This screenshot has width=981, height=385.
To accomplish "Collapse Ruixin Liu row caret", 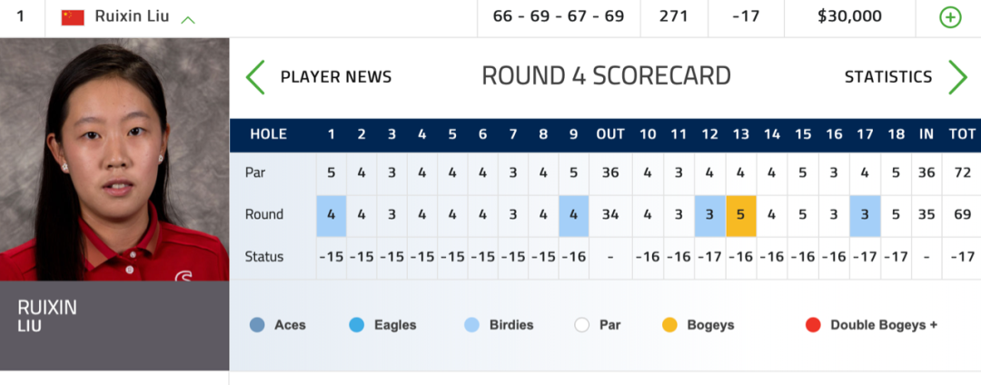I will [x=188, y=19].
